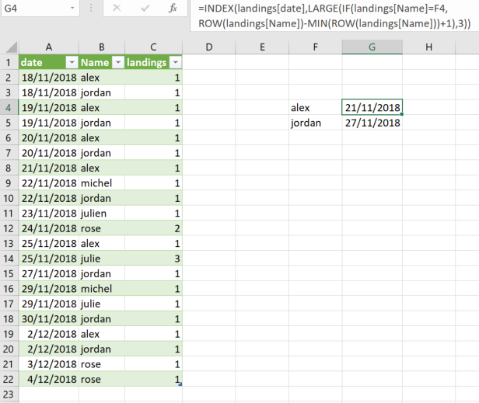Click 23/11/2018 date cell
This screenshot has height=403, width=479.
pos(48,214)
